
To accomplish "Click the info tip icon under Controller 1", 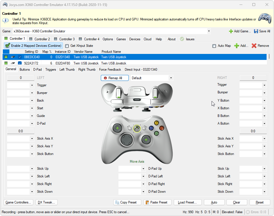I will pyautogui.click(x=6, y=20).
